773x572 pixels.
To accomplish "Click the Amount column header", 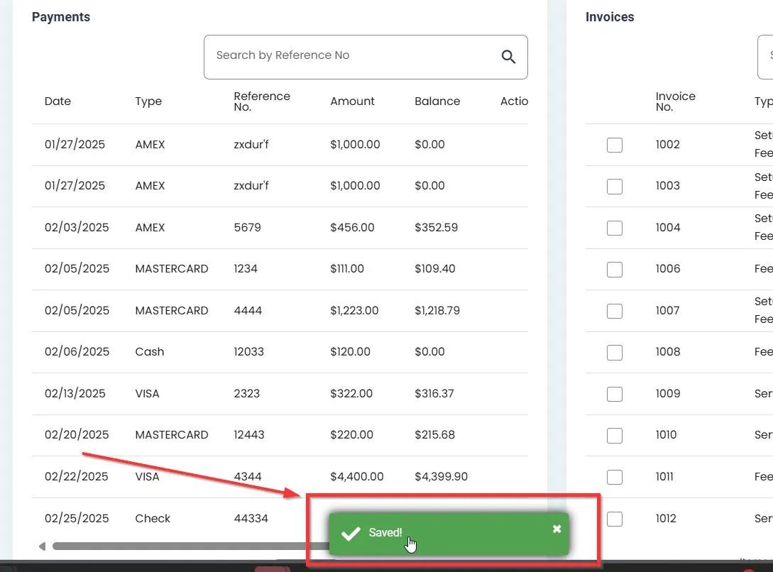I will point(352,101).
